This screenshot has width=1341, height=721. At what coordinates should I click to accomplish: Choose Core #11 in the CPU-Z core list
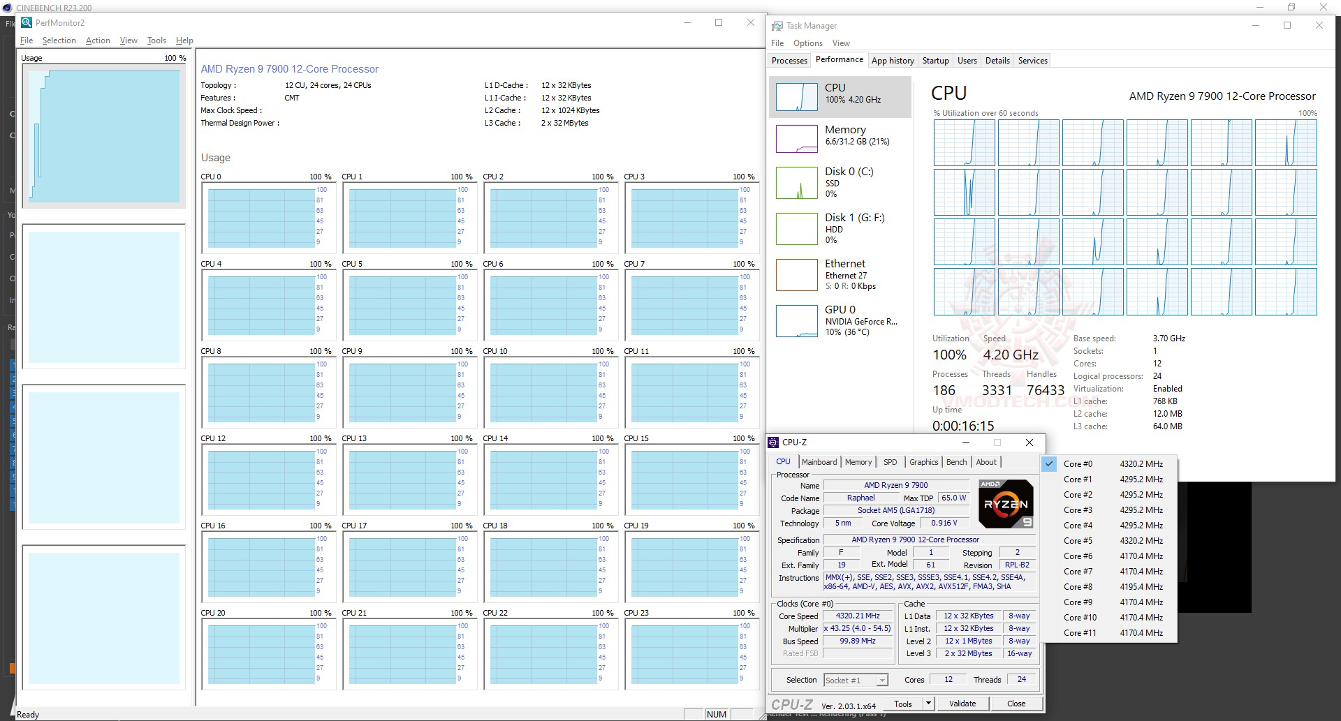click(x=1108, y=633)
